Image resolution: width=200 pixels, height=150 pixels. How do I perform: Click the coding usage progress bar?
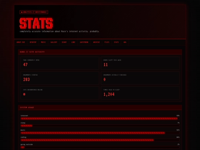coord(100,140)
